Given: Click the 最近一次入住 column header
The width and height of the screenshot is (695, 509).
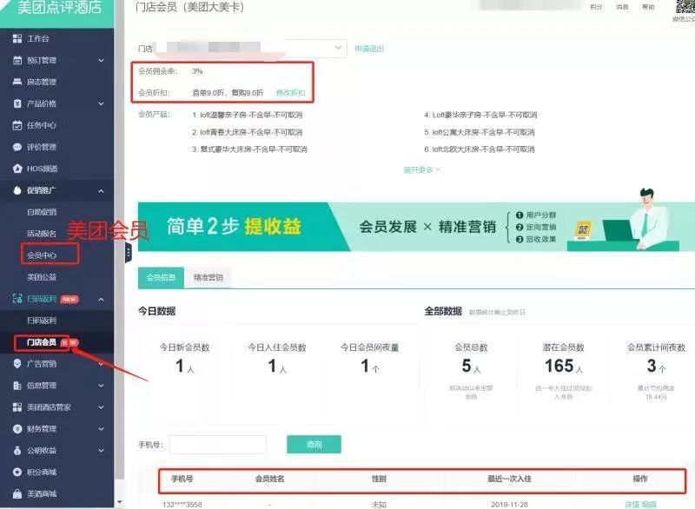Looking at the screenshot, I should coord(509,479).
